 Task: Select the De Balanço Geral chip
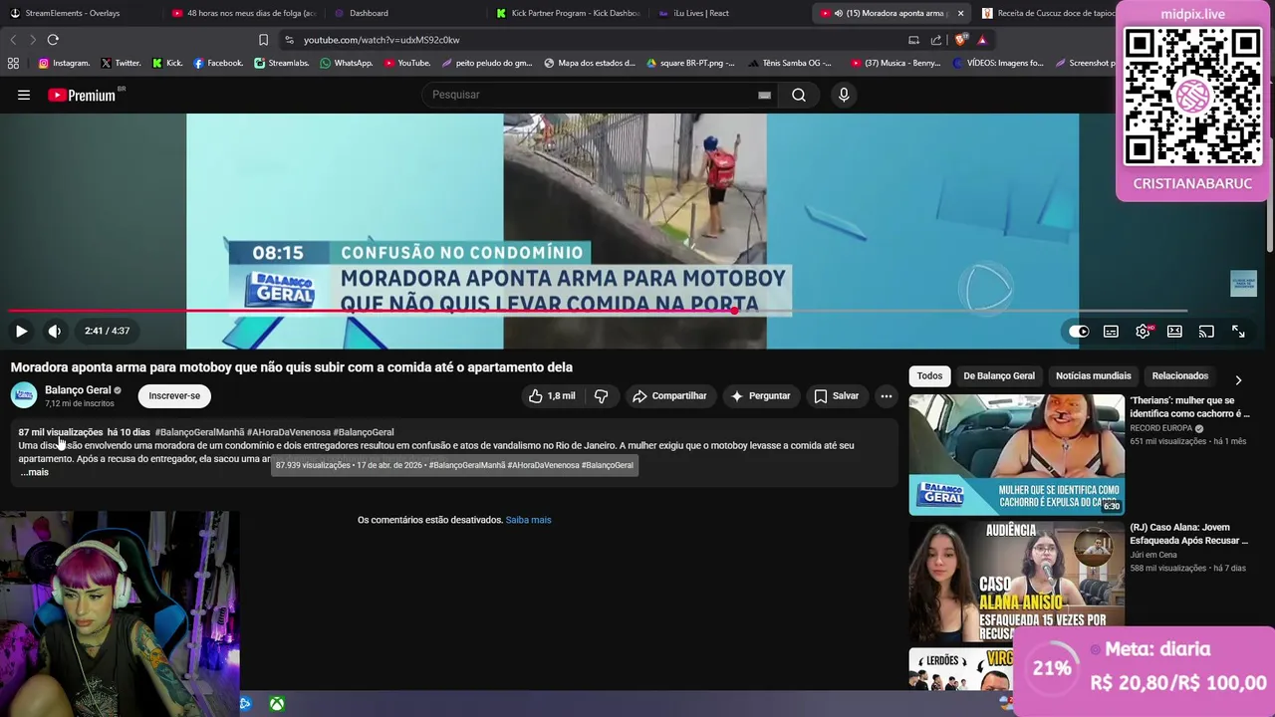tap(999, 376)
